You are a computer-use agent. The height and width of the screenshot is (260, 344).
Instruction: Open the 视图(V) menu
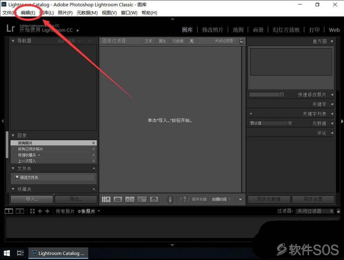coord(109,13)
